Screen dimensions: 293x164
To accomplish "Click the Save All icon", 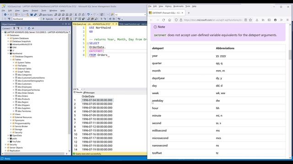I will (35, 15).
